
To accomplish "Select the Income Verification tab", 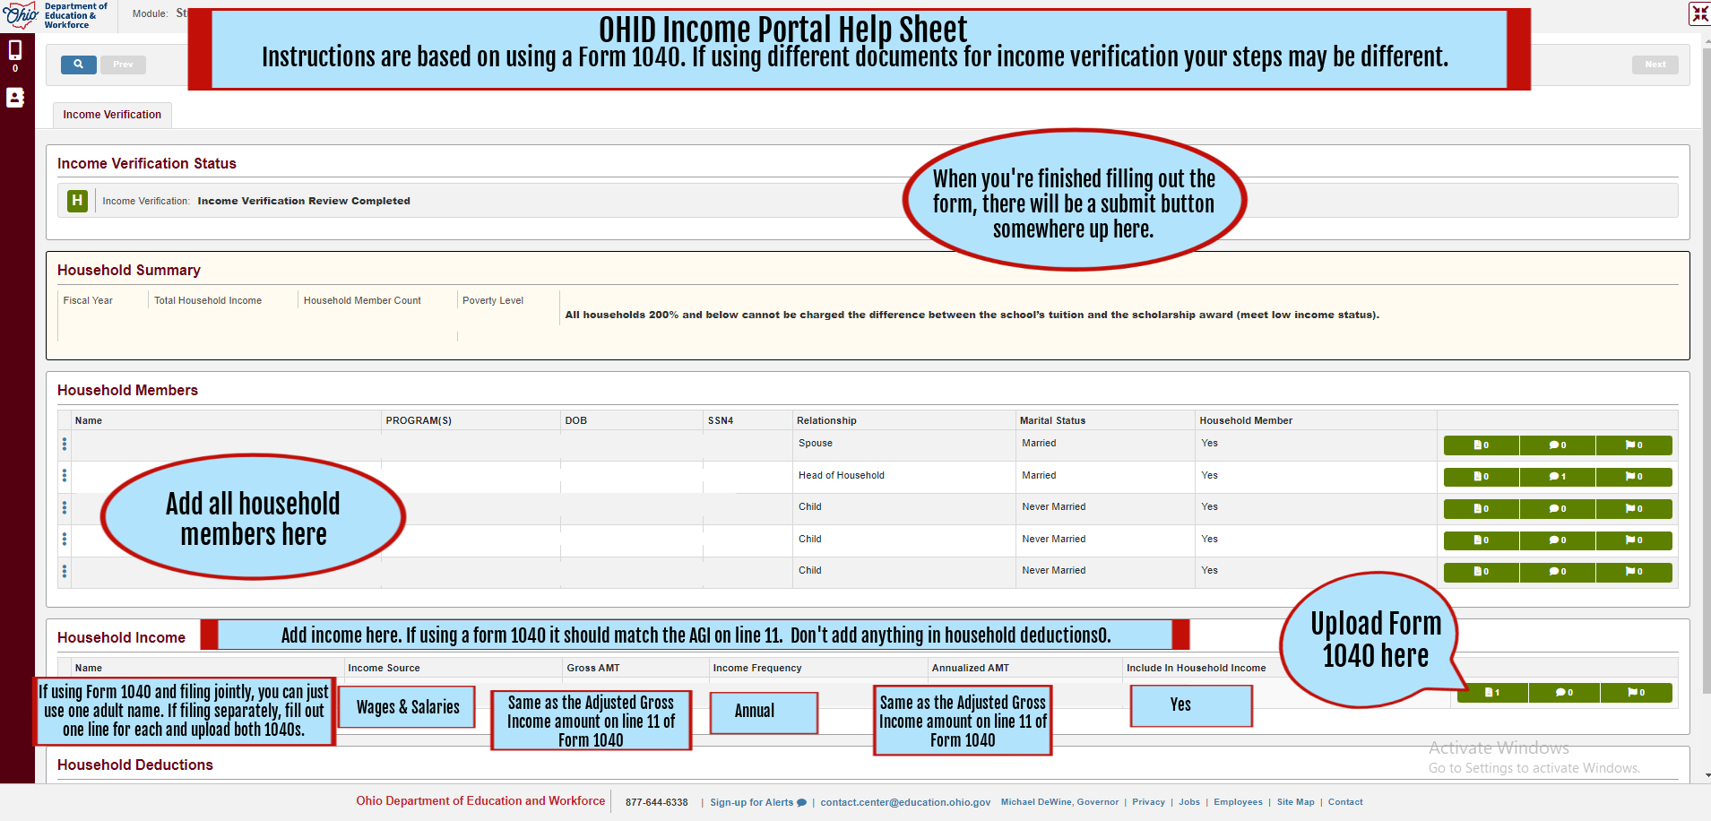I will 112,115.
